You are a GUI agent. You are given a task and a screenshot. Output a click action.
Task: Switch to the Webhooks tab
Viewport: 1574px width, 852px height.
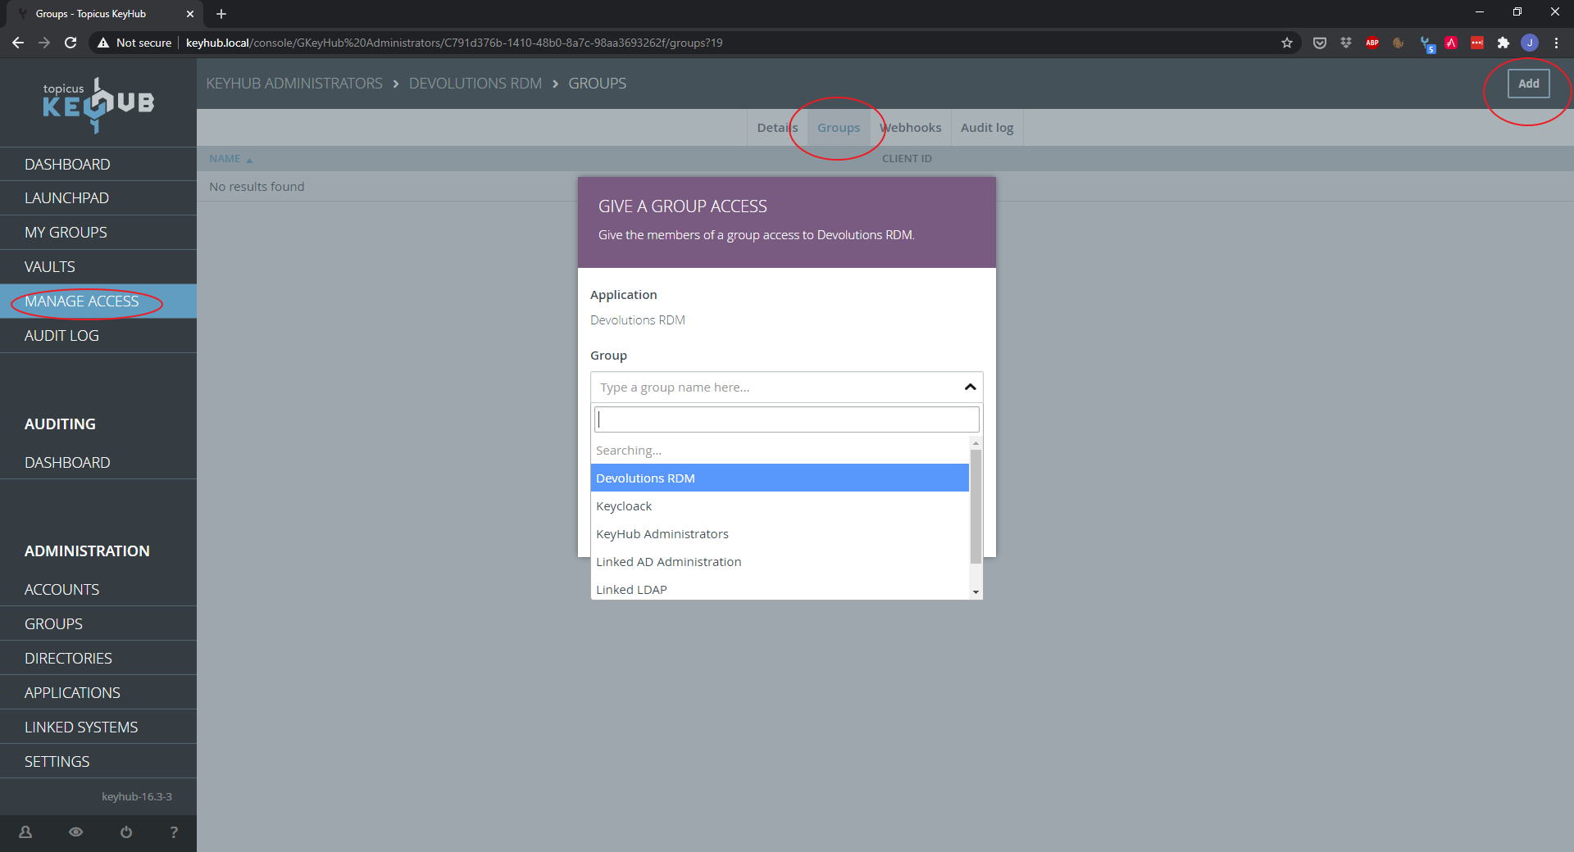click(x=910, y=128)
